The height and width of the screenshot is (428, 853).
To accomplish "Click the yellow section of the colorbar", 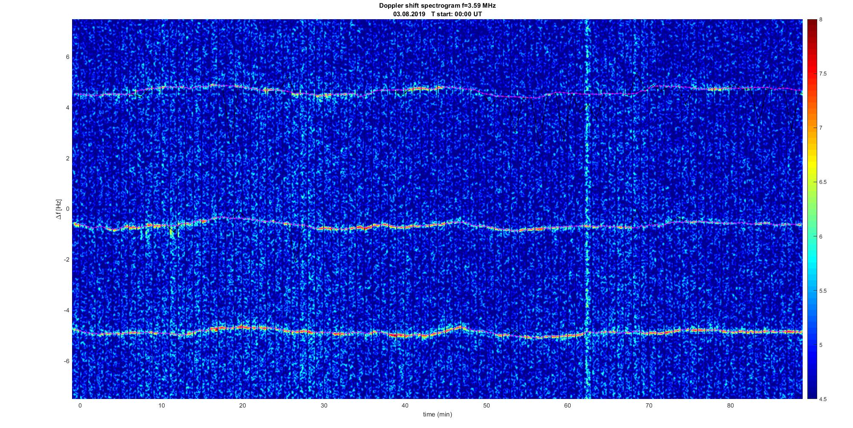I will pyautogui.click(x=812, y=164).
